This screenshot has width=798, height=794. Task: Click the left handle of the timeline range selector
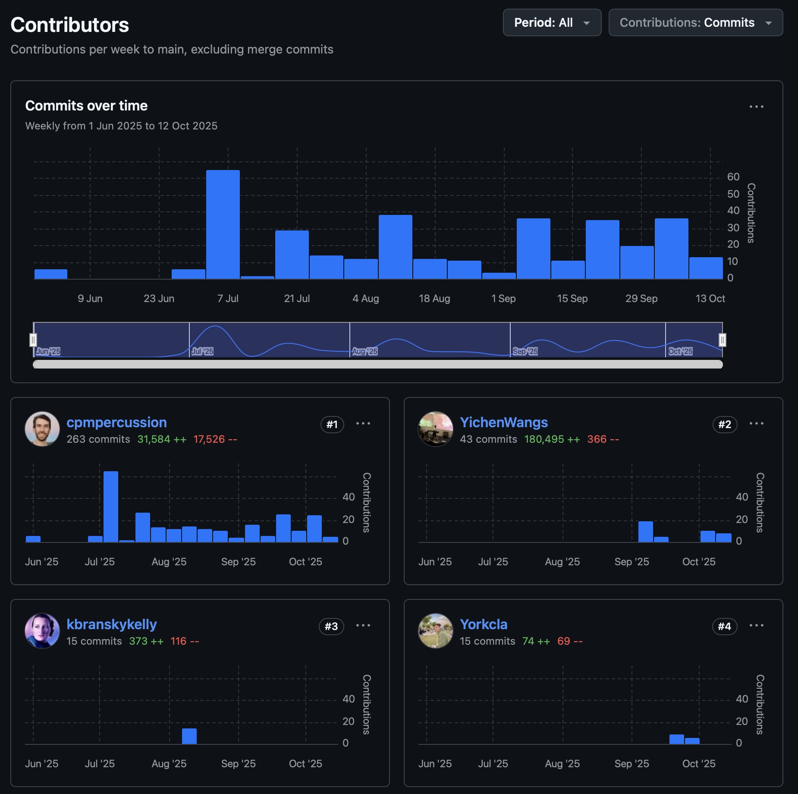33,340
